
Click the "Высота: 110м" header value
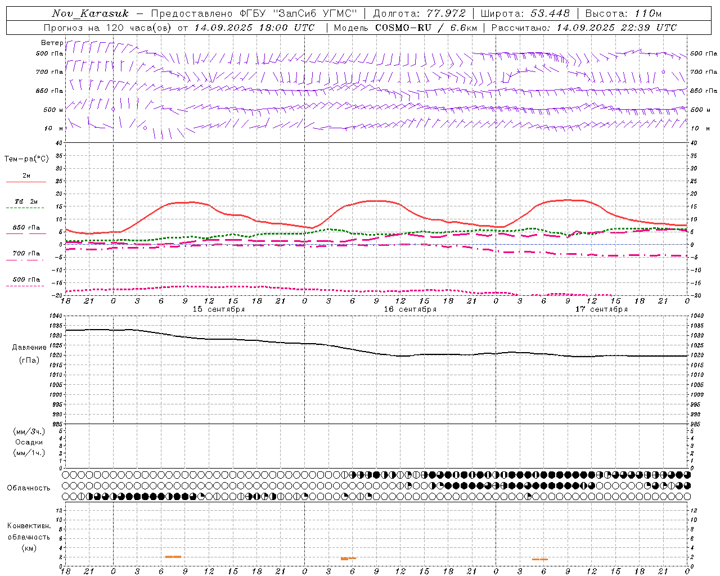(x=623, y=13)
